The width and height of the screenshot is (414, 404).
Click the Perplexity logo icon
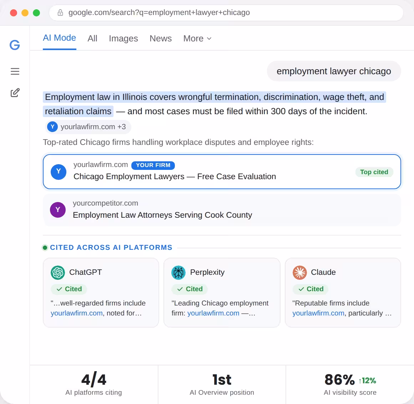tap(178, 273)
